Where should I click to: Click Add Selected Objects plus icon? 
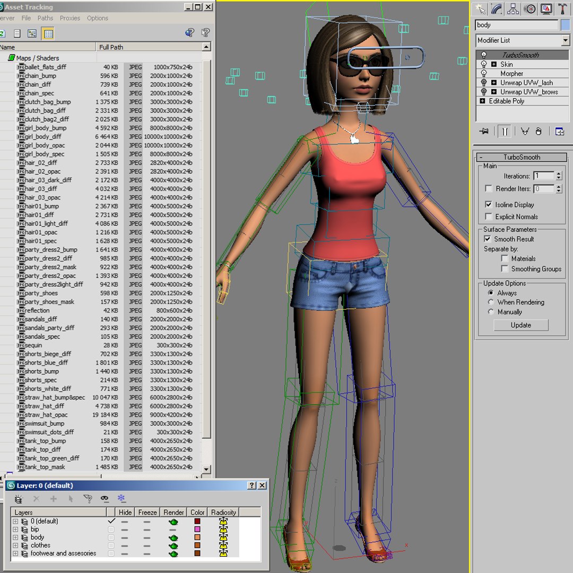tap(54, 498)
